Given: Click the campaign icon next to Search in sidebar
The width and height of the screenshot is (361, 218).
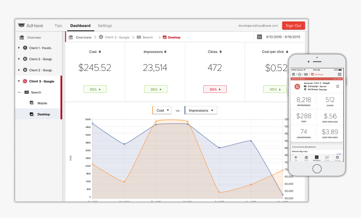Looking at the screenshot, I should (x=26, y=92).
